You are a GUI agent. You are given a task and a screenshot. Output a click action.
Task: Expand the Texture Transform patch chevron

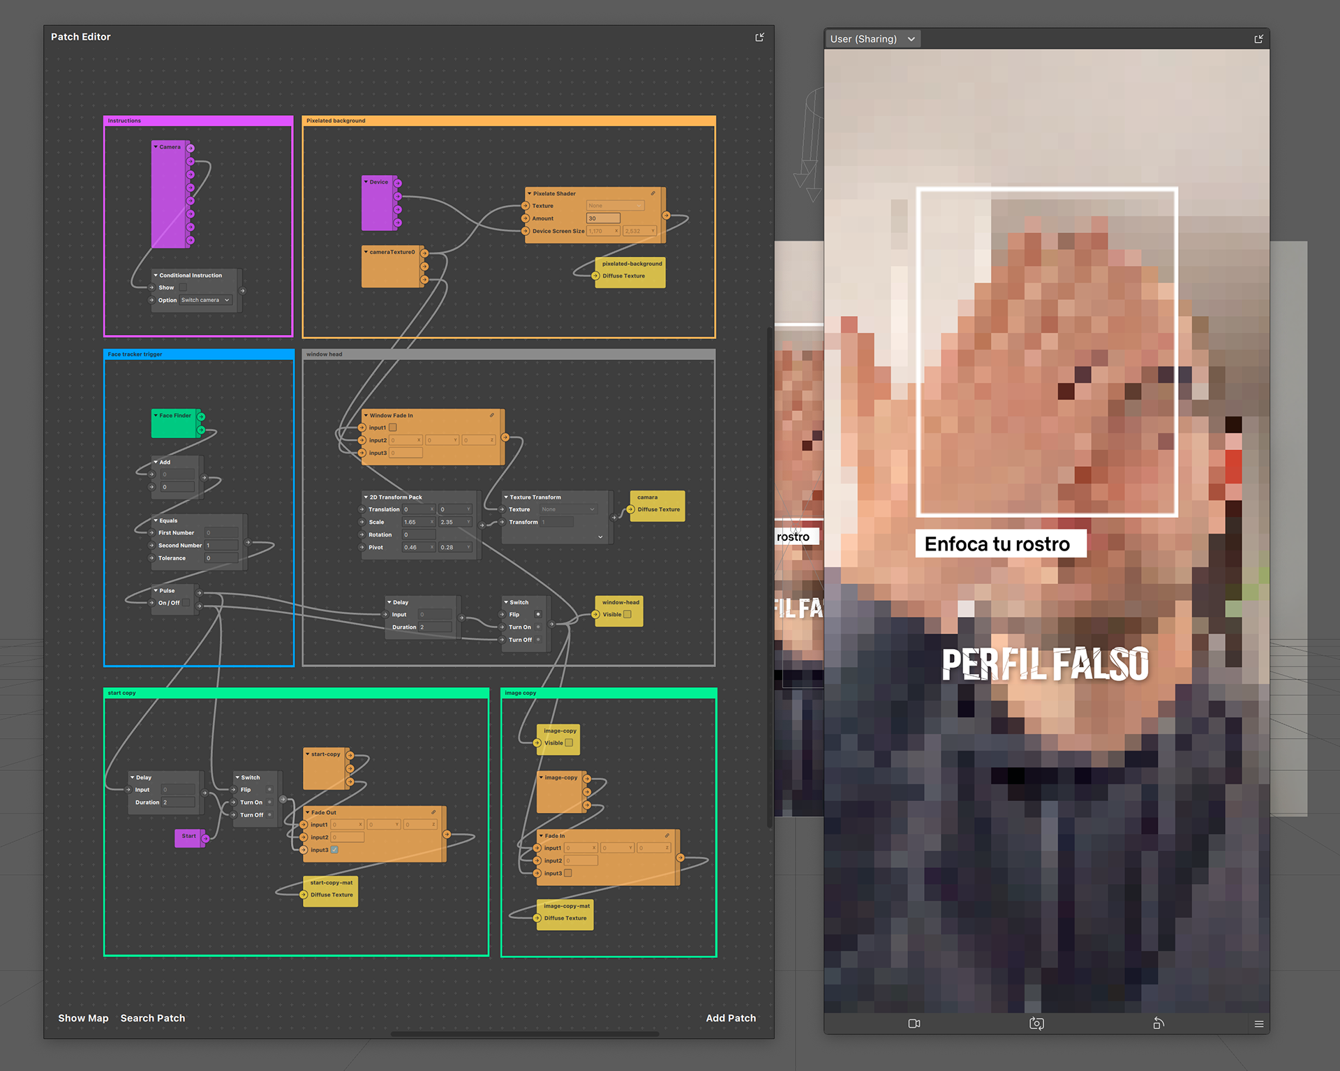(x=600, y=537)
